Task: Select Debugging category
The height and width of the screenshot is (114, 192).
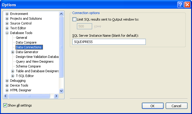Action: [18, 81]
